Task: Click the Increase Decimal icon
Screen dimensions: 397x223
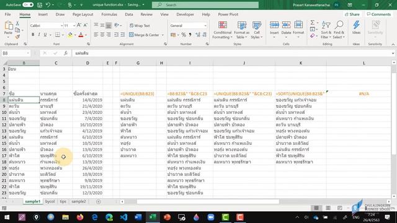Action: point(198,35)
